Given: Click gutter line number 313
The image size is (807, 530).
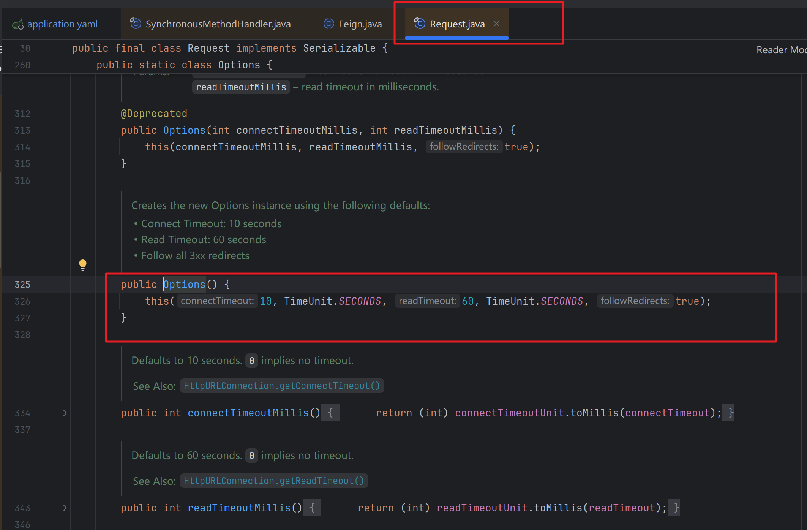Looking at the screenshot, I should [x=22, y=130].
